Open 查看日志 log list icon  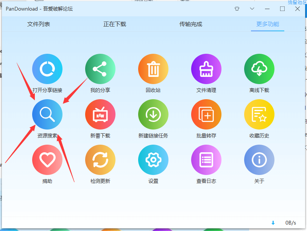[206, 160]
